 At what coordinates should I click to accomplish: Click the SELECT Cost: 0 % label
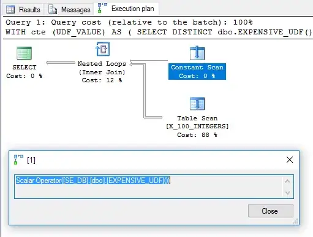[25, 72]
